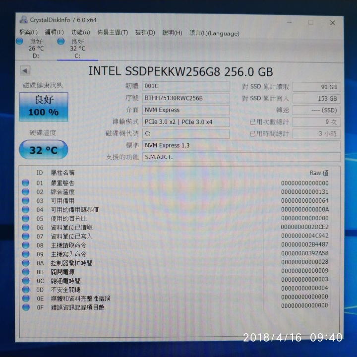Click the standard field NVM Express 1.3
Viewport: 357px width, 357px height.
coord(241,145)
